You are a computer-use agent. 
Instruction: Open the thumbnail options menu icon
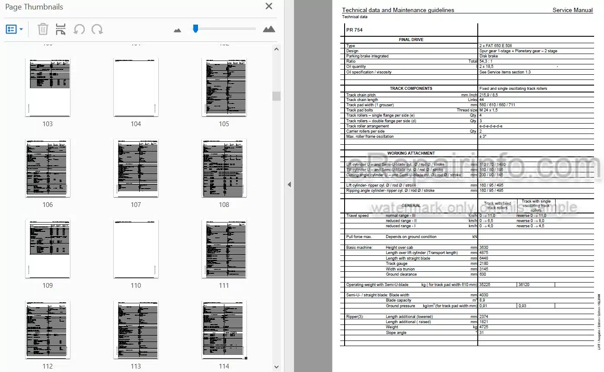[11, 29]
